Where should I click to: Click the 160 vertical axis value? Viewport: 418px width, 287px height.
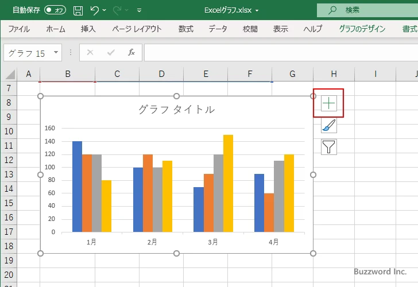click(x=50, y=128)
